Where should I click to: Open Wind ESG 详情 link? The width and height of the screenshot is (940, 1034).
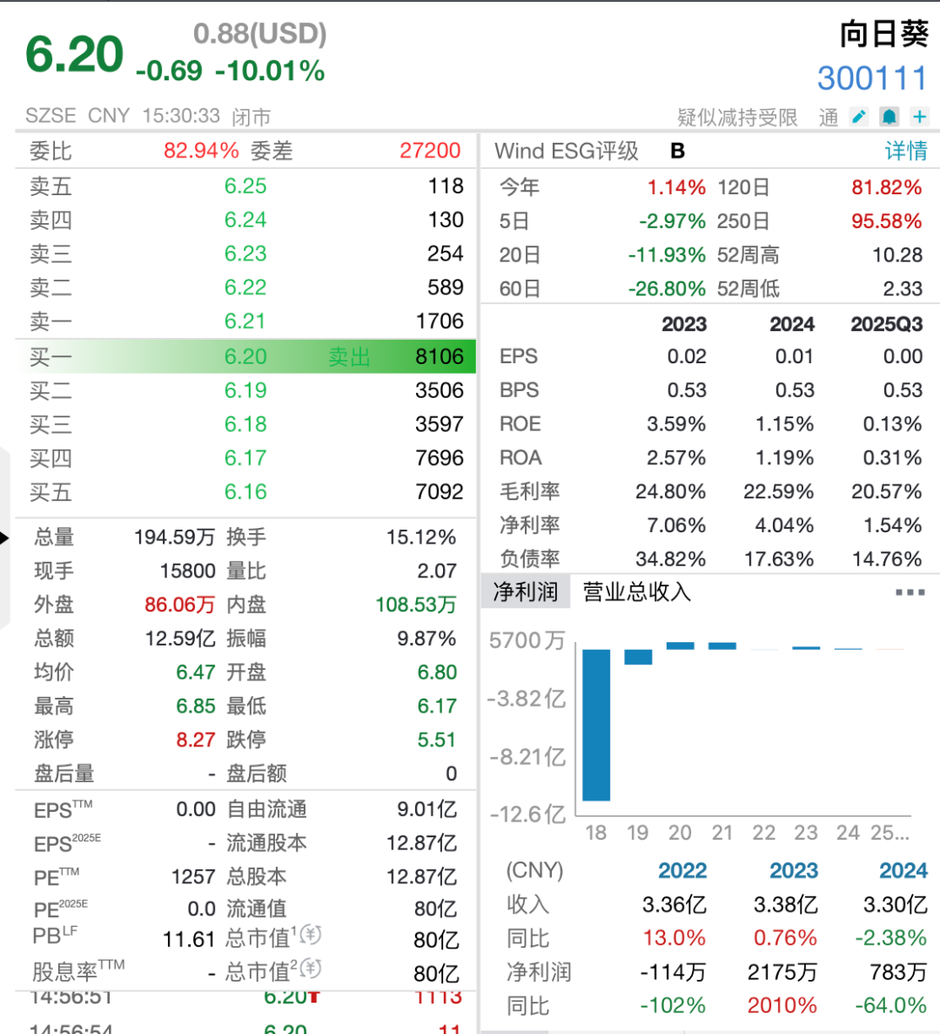click(905, 151)
